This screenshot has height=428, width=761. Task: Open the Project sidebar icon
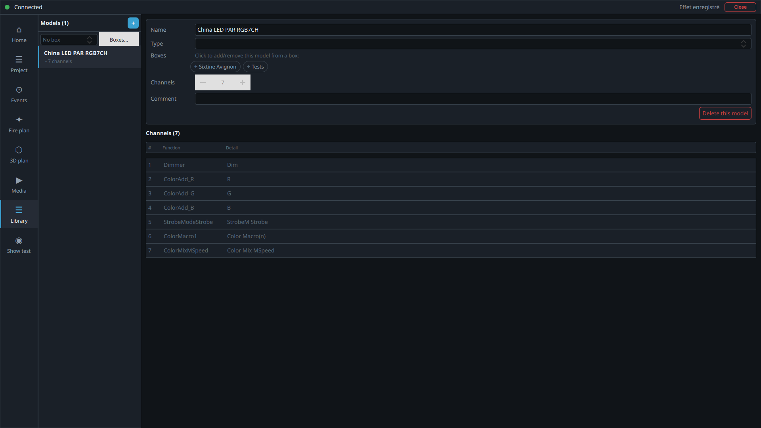19,59
